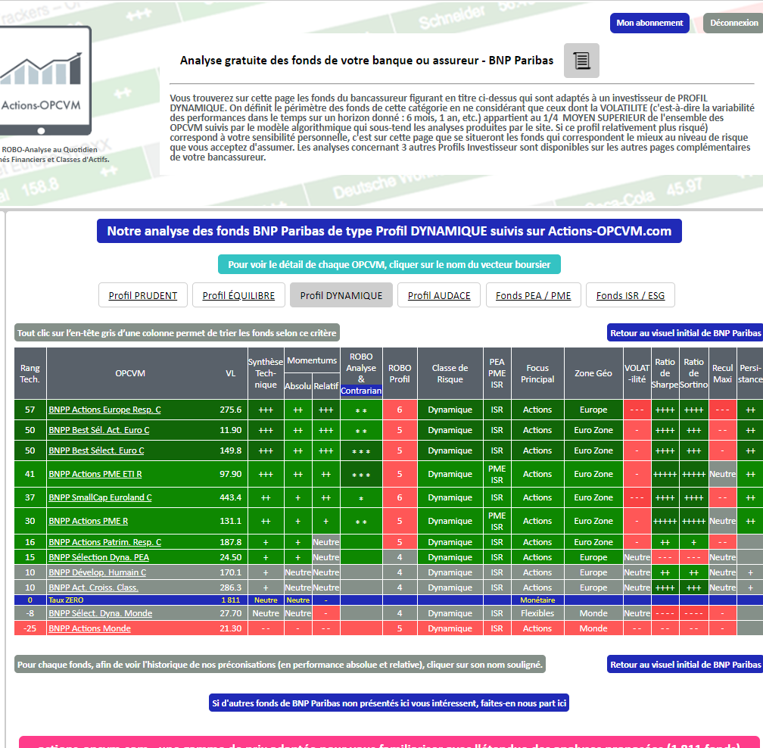Open the Profil AUDACE tab

[x=439, y=295]
